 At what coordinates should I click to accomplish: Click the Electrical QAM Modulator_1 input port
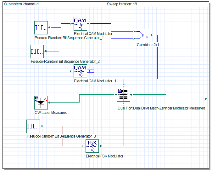pos(71,71)
